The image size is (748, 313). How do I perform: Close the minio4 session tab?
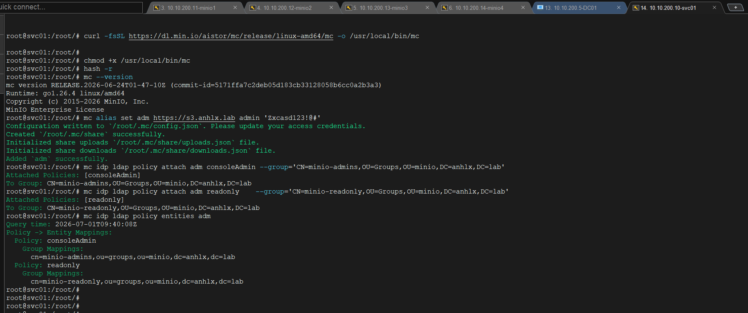pos(523,8)
